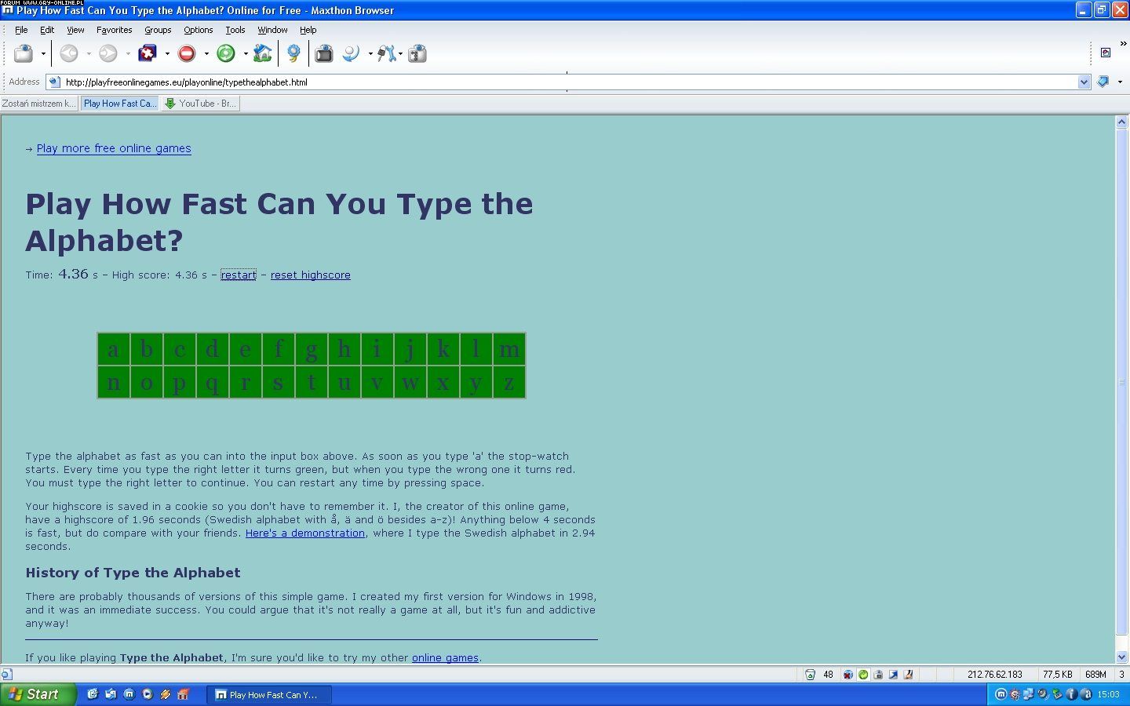
Task: Refresh the page with the green Refresh icon
Action: 226,53
